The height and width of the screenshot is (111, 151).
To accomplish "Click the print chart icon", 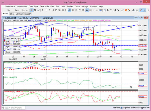I will pos(133,10).
